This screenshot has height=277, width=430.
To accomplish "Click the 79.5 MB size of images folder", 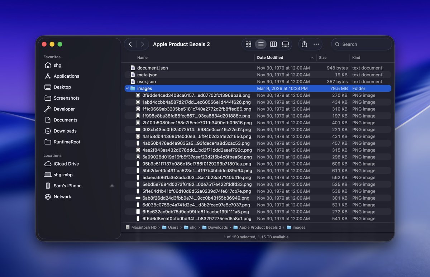I will click(x=339, y=89).
